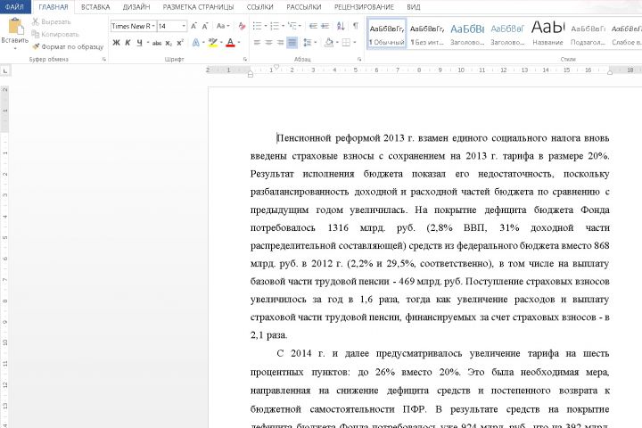Open the underline style dropdown arrow
Image resolution: width=642 pixels, height=428 pixels.
148,43
